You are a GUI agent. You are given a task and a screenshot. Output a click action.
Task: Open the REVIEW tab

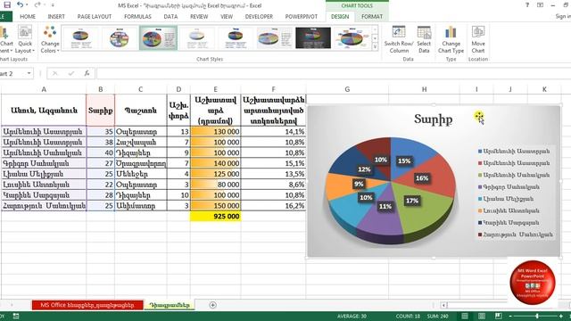[x=199, y=17]
